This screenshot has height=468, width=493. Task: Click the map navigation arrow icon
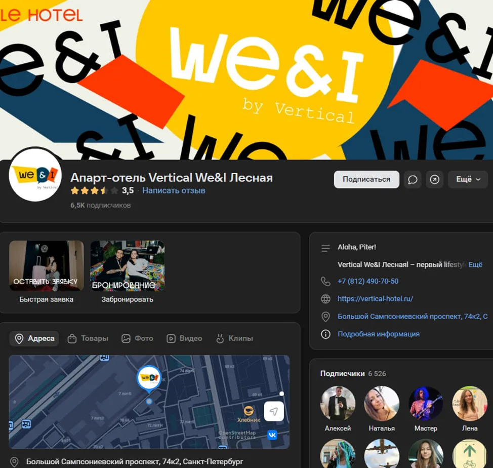274,411
